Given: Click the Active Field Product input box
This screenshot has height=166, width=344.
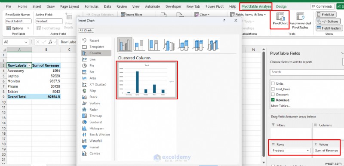Looking at the screenshot, I should 49,21.
